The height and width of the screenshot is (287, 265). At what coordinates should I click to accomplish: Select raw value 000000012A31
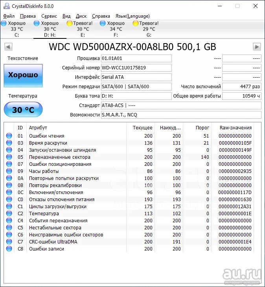[x=235, y=207]
